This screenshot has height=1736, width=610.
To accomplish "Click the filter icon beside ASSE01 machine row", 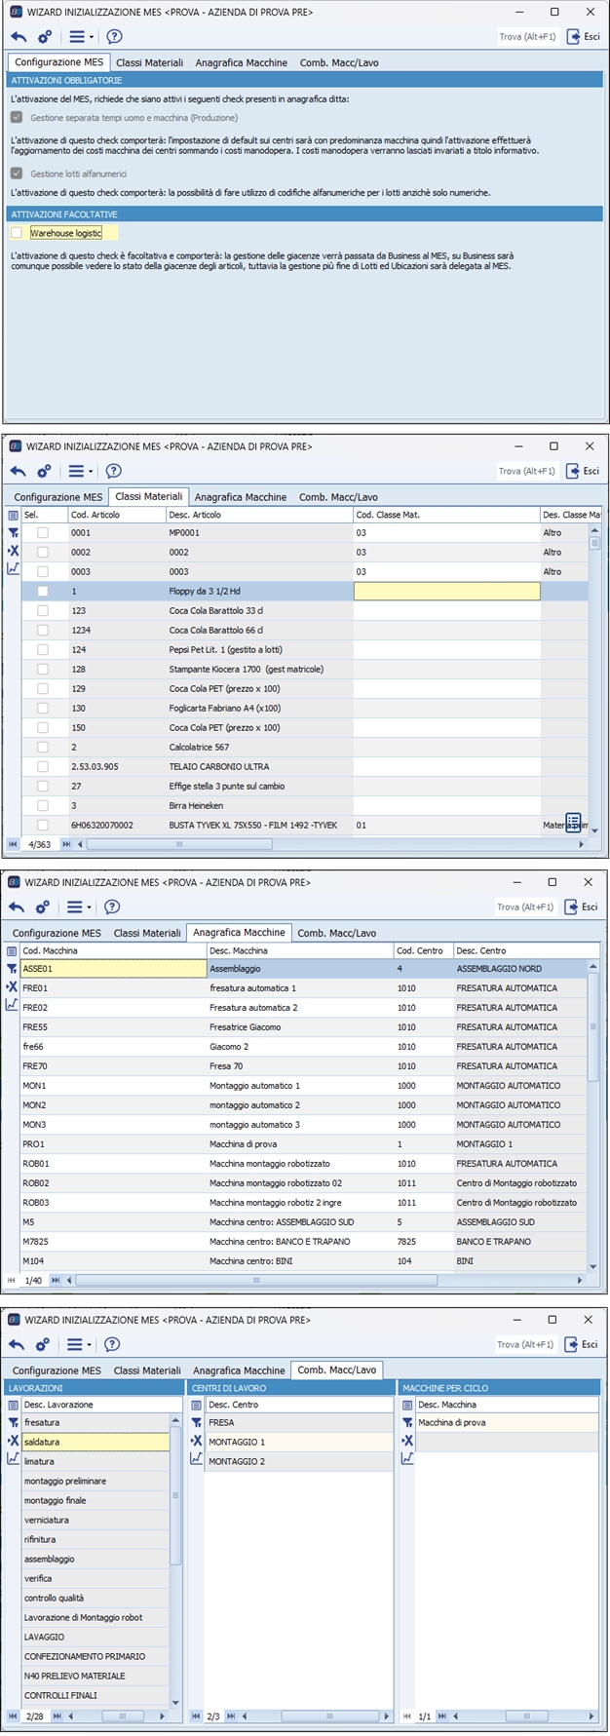I will (x=13, y=969).
